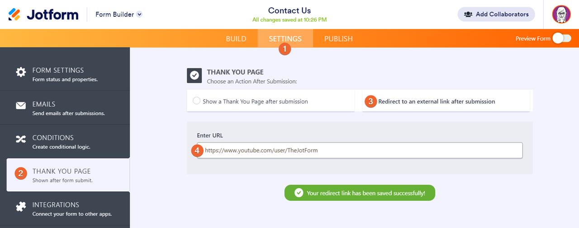Open the user profile avatar
Image resolution: width=579 pixels, height=228 pixels.
click(561, 14)
